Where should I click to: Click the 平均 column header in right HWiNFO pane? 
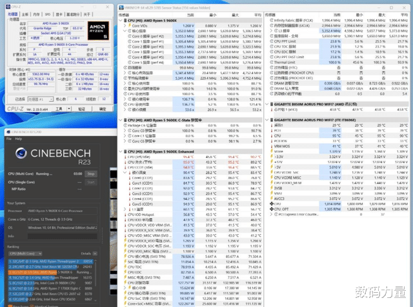[404, 15]
